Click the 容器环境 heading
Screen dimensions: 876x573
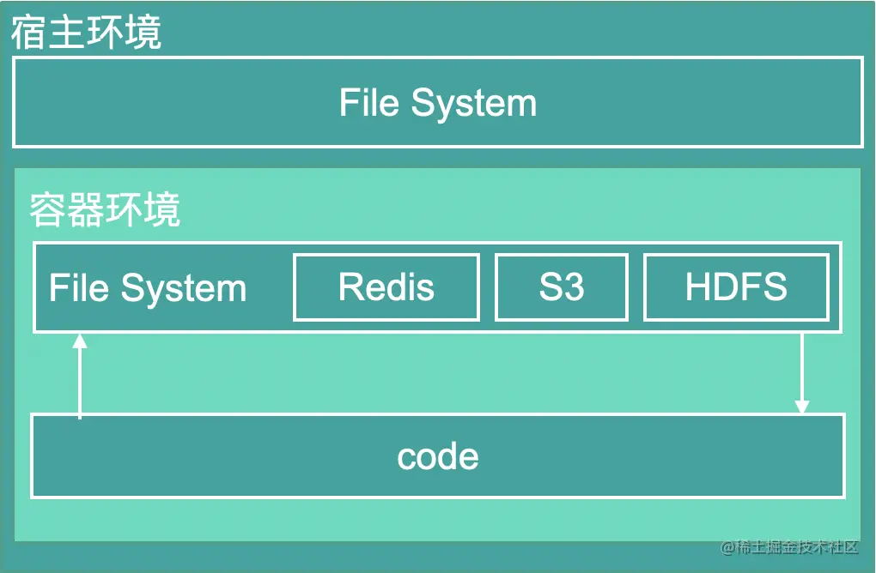pos(105,210)
